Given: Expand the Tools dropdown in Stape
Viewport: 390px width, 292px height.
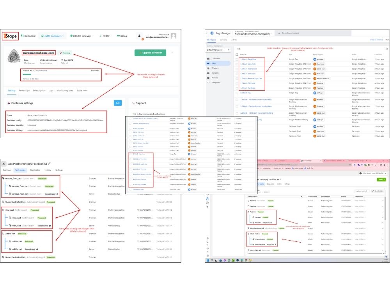Looking at the screenshot, I should pyautogui.click(x=105, y=36).
